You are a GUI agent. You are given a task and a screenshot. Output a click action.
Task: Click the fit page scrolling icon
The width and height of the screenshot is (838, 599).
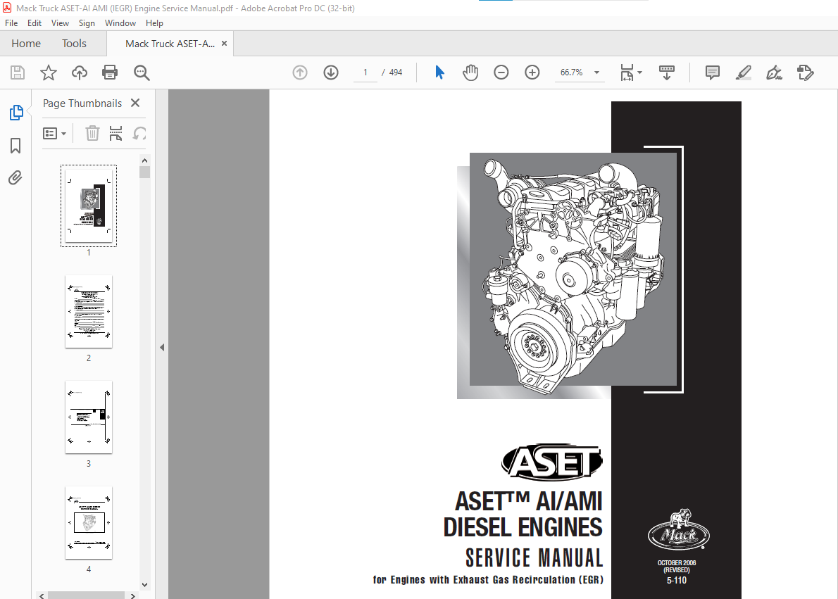tap(627, 72)
